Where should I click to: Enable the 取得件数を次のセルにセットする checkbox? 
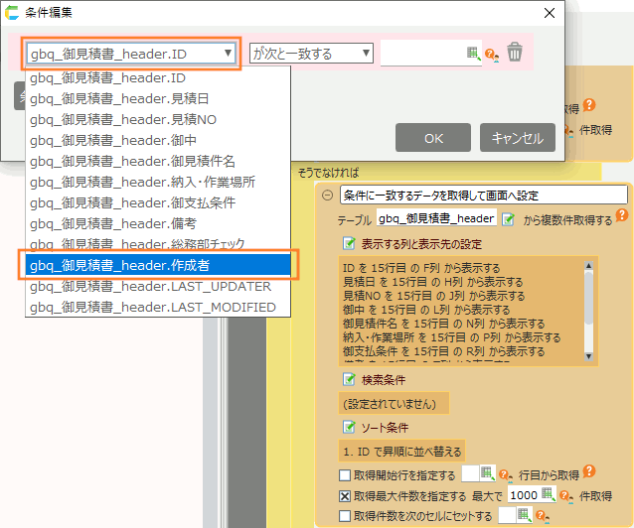[x=345, y=516]
